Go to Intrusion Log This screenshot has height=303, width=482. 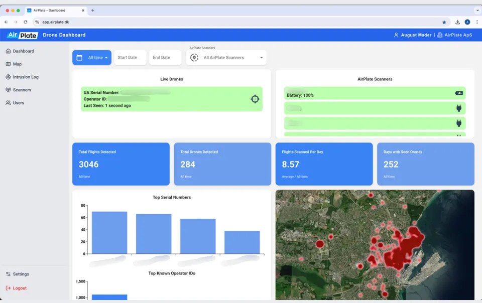[22, 77]
